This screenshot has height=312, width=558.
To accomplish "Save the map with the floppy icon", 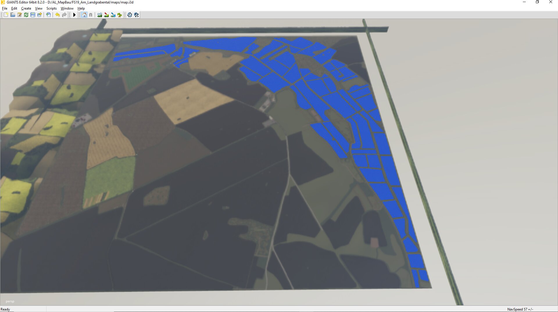I will pyautogui.click(x=33, y=15).
